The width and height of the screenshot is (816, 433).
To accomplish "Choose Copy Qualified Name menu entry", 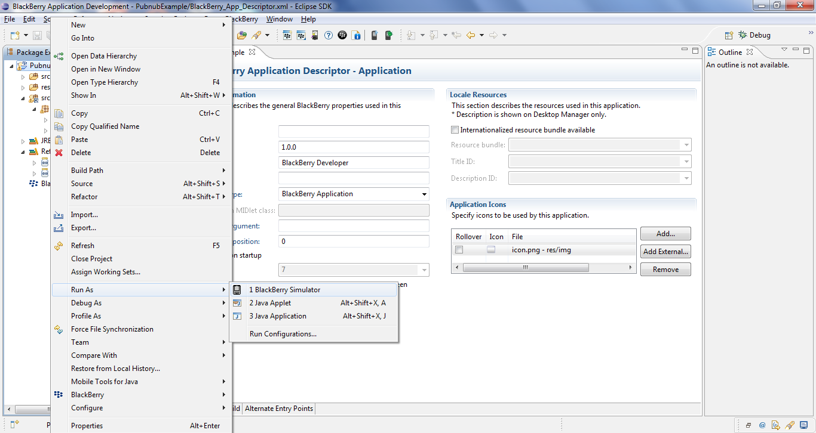I will tap(141, 126).
